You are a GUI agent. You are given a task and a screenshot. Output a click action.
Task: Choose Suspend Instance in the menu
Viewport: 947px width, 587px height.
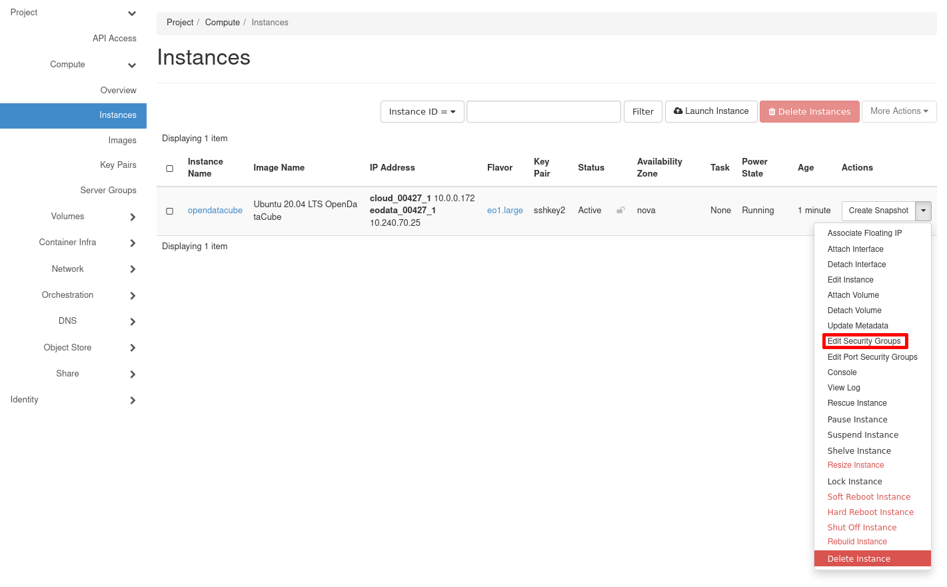[x=862, y=435]
